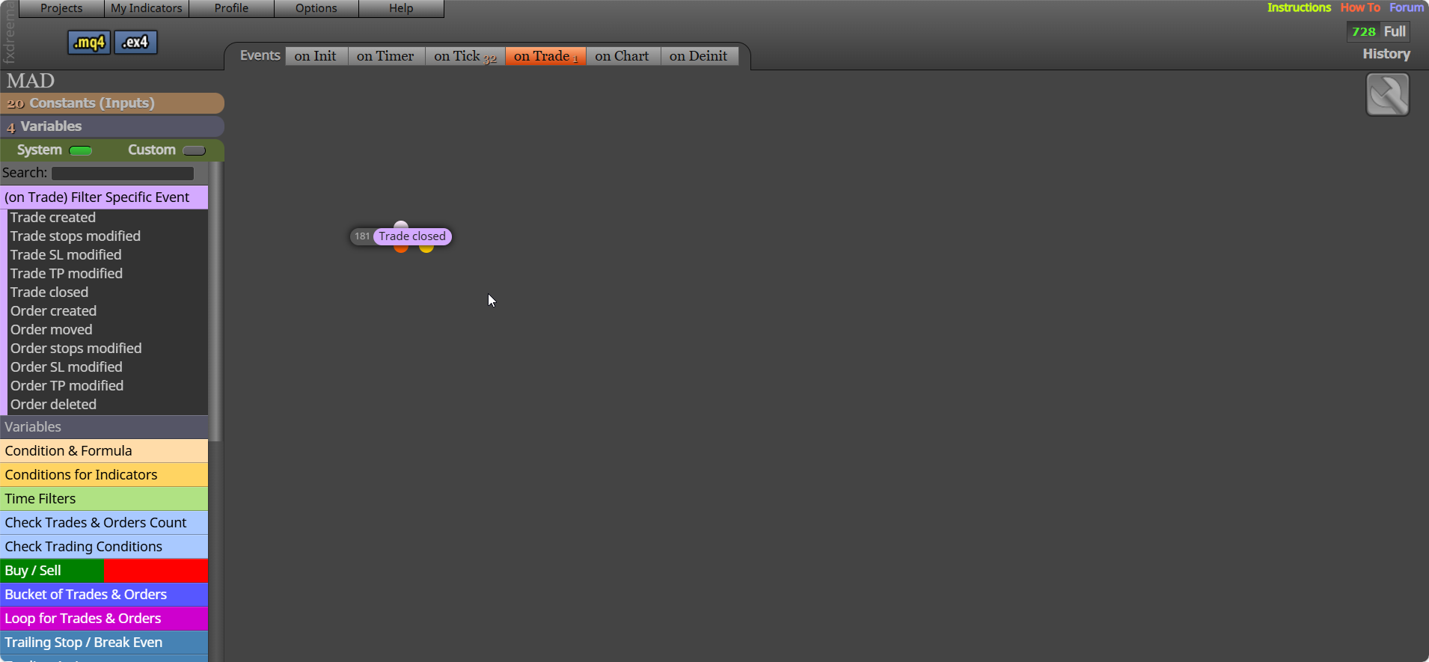Open the History panel
The height and width of the screenshot is (662, 1429).
tap(1386, 54)
